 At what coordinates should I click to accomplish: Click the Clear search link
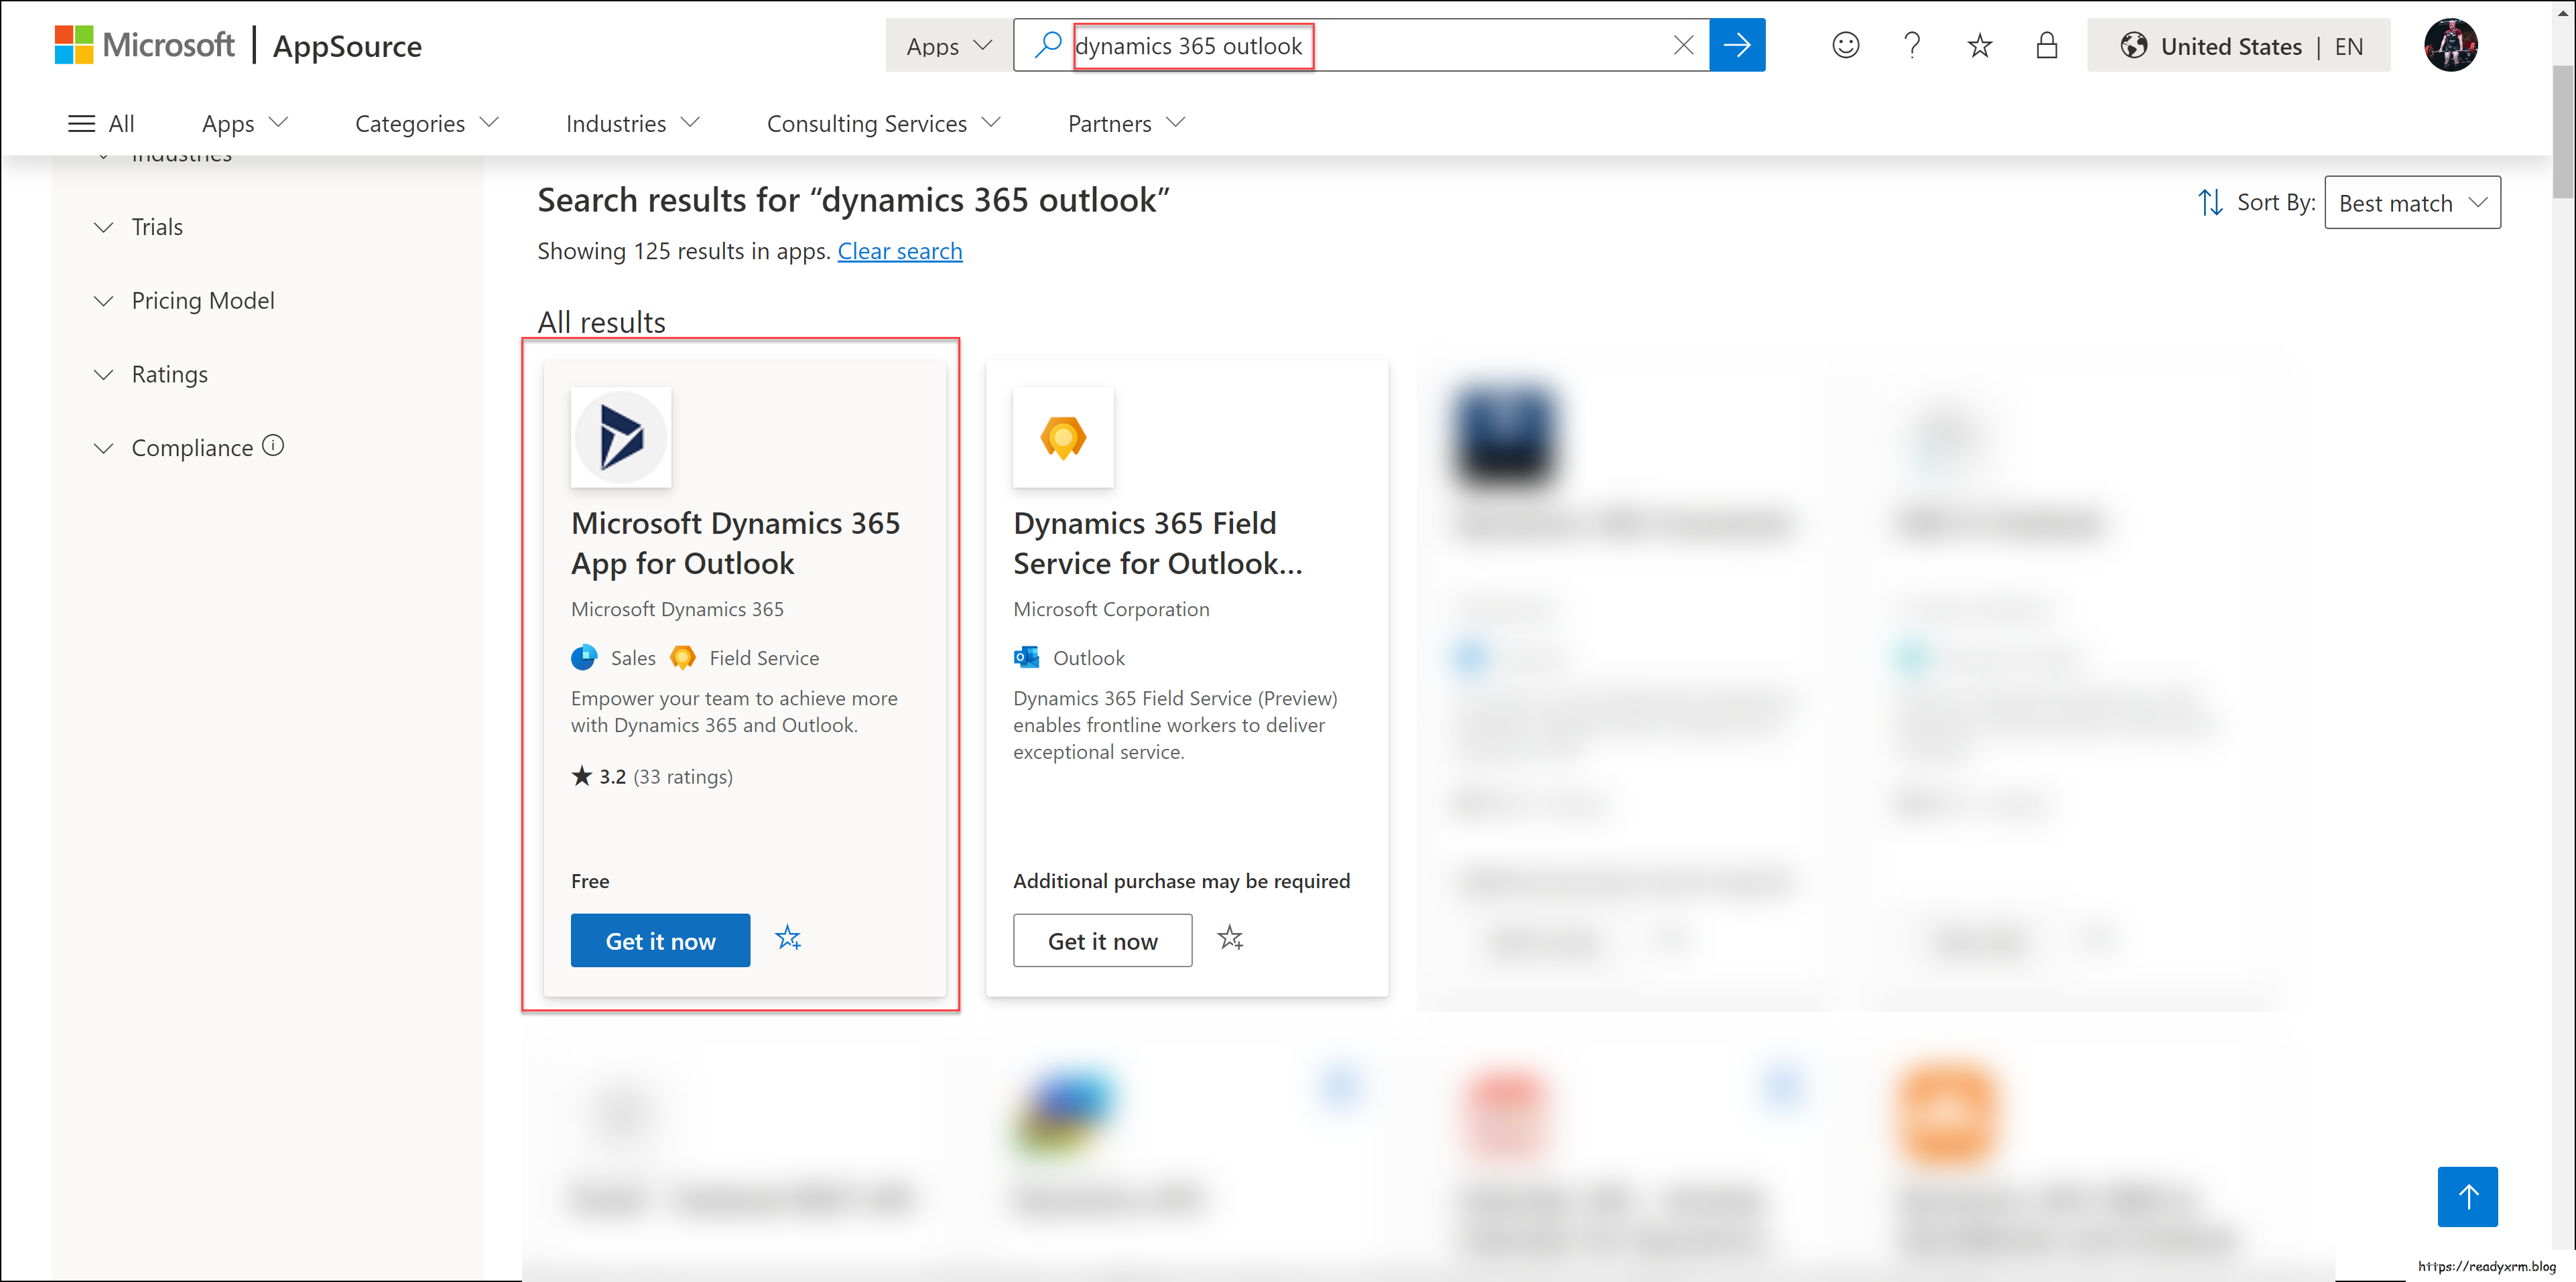(x=899, y=251)
